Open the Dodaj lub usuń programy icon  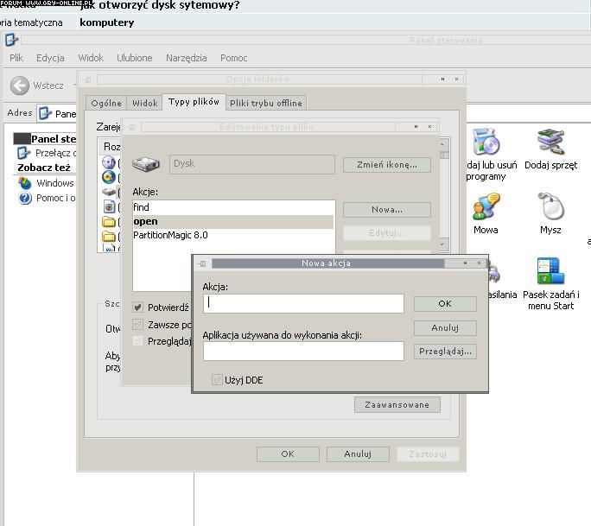[x=487, y=143]
